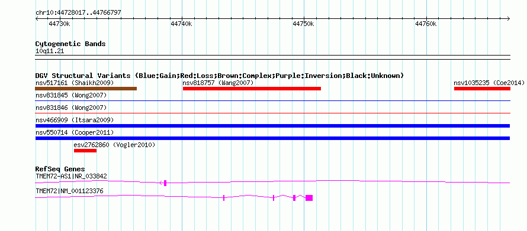527x231 pixels.
Task: Select the TMEM72-AS1|NR_033842 gene label
Action: tap(71, 176)
